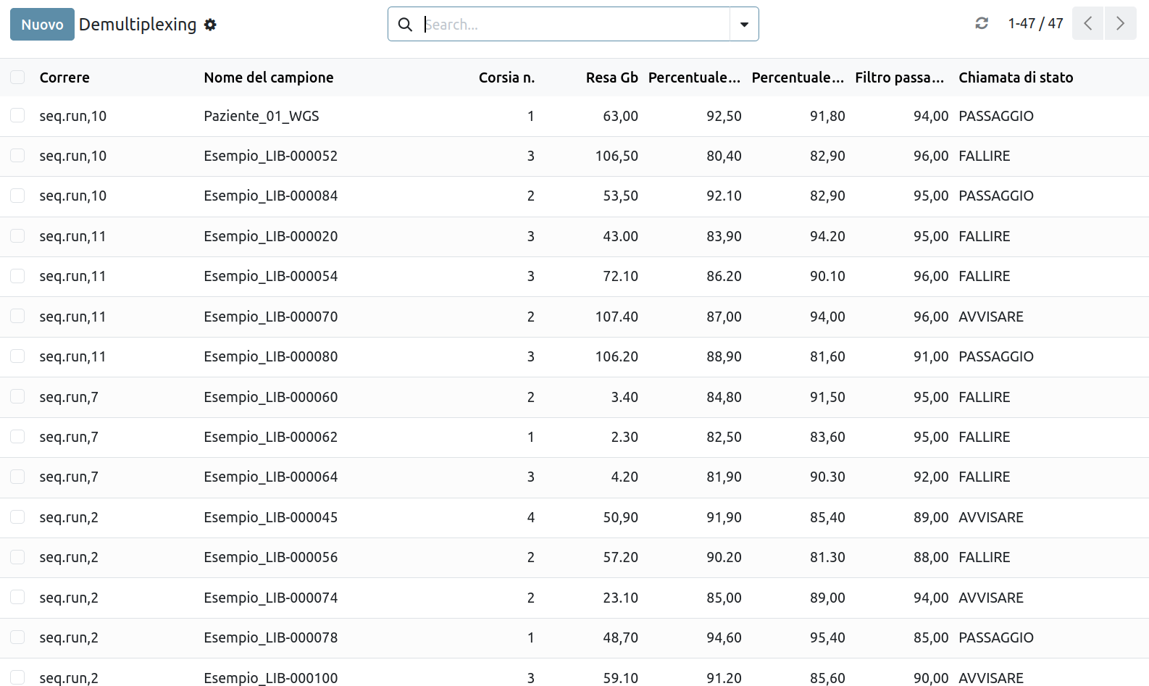The image size is (1149, 686).
Task: Sort by Nome del campione column header
Action: point(269,78)
